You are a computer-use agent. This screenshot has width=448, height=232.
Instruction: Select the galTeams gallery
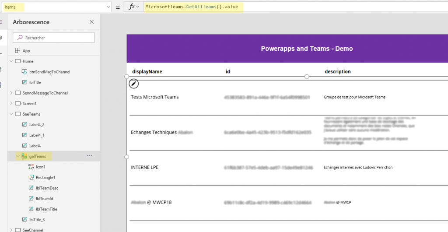[38, 156]
